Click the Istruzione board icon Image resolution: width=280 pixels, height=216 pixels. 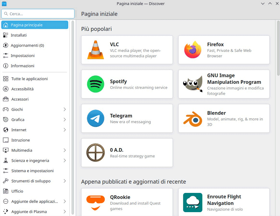[x=6, y=140]
